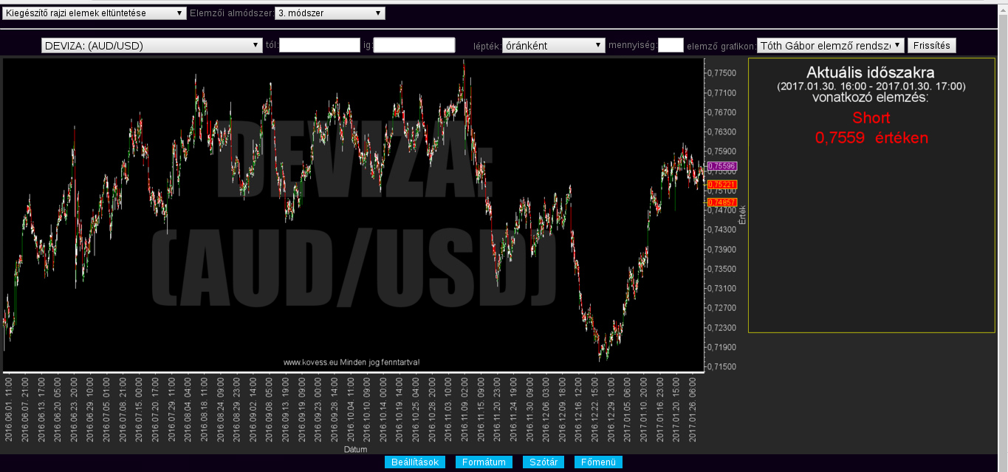Click the red 'Short' signal text
The image size is (1008, 472).
click(x=871, y=117)
